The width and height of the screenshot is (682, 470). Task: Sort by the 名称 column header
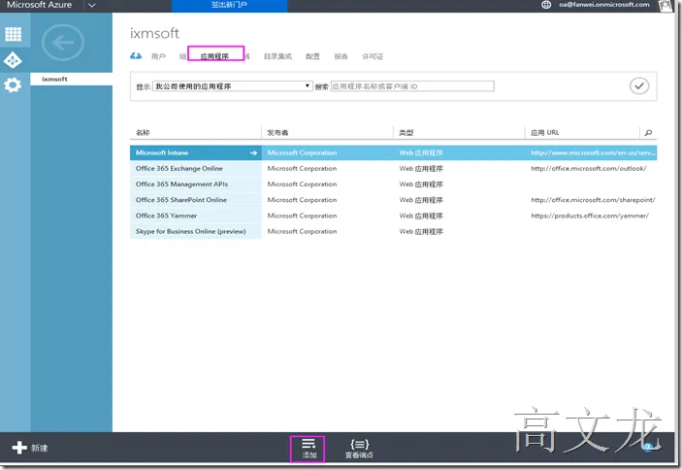coord(143,133)
